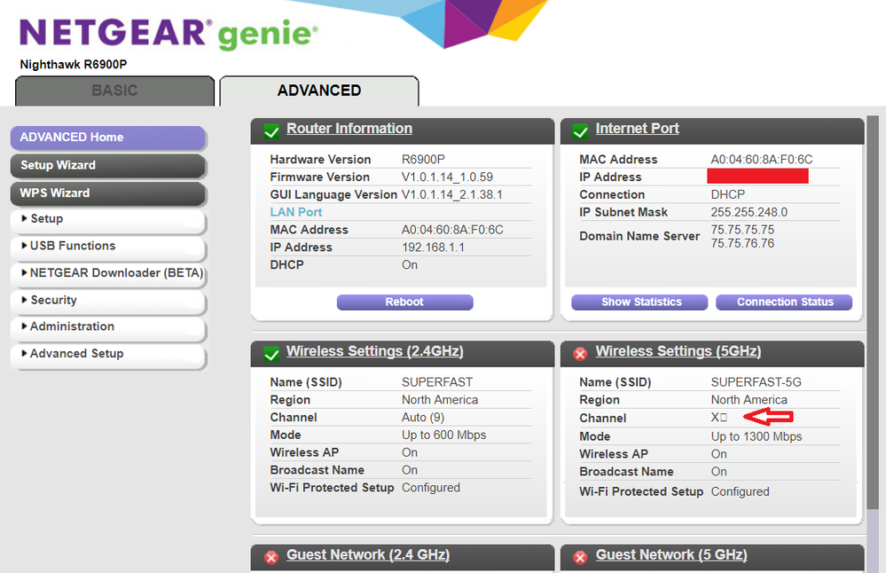Viewport: 886px width, 573px height.
Task: Click DNS server 75.75.76.76
Action: pyautogui.click(x=742, y=243)
